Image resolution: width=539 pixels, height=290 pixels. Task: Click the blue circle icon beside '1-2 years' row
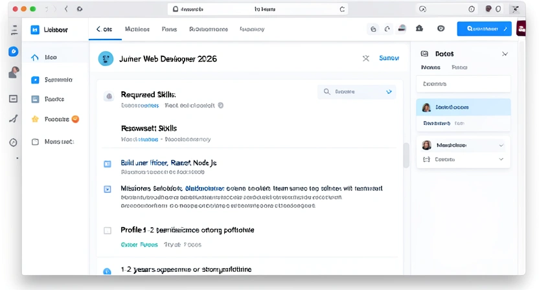108,271
